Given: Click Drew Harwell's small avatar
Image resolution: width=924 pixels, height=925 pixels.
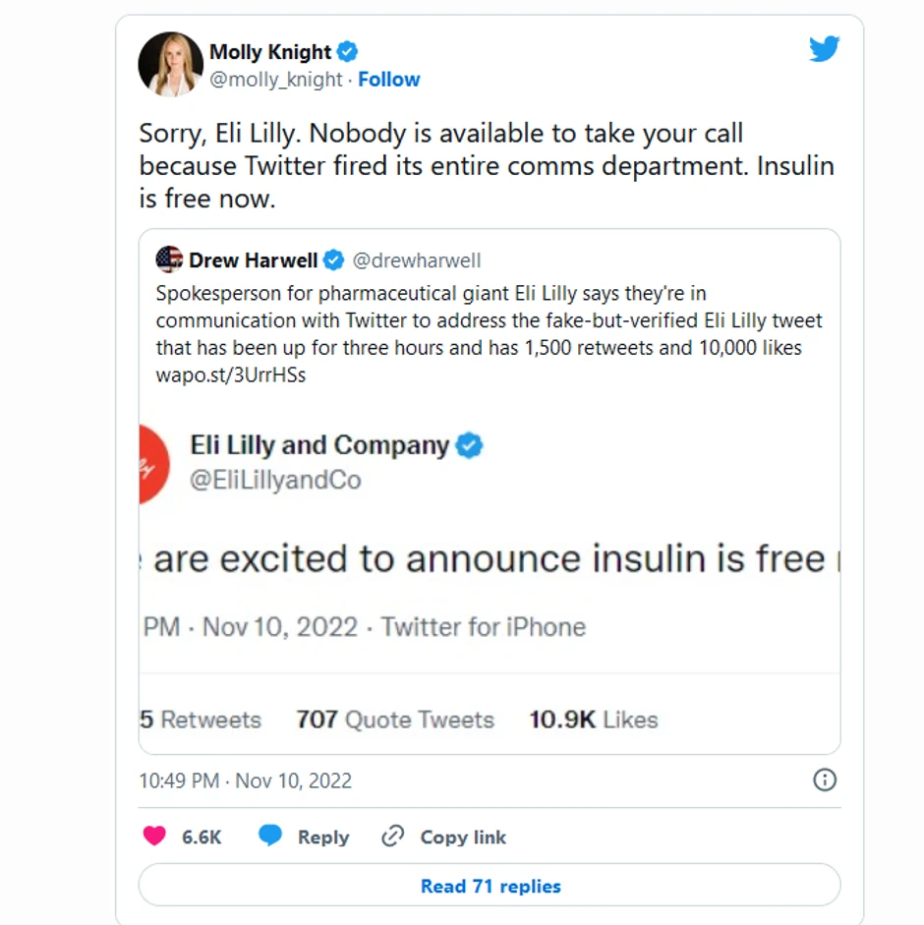Looking at the screenshot, I should 169,260.
